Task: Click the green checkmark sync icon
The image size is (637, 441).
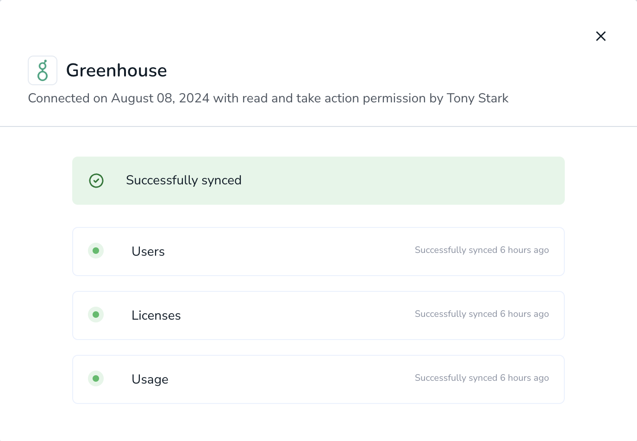Action: (96, 181)
